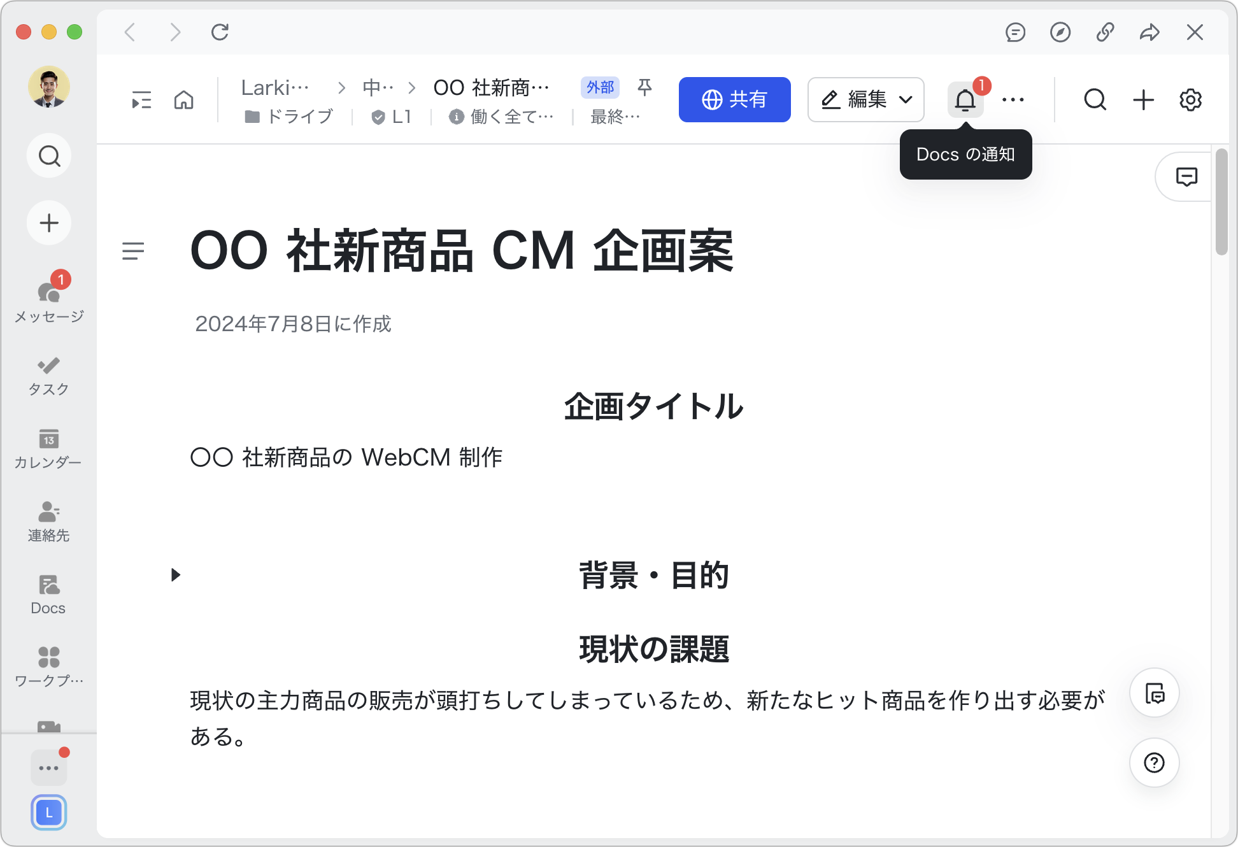Click the blue 共有 share button
Screen dimensions: 1238x847
pos(734,99)
